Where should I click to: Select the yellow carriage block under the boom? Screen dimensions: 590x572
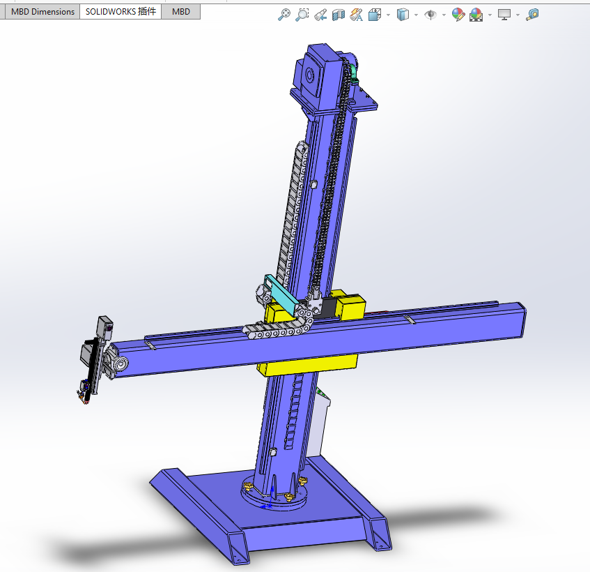coord(308,364)
